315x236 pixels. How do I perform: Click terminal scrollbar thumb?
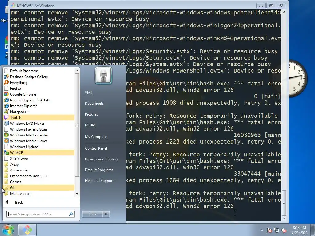(x=284, y=203)
